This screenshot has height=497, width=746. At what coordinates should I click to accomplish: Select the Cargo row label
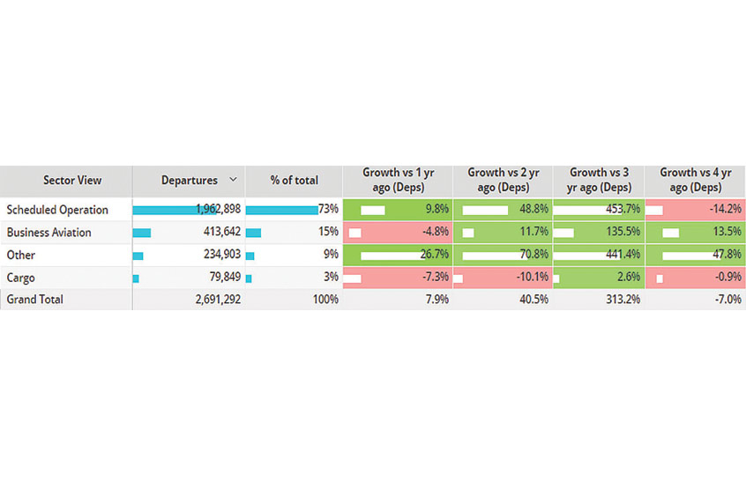21,278
